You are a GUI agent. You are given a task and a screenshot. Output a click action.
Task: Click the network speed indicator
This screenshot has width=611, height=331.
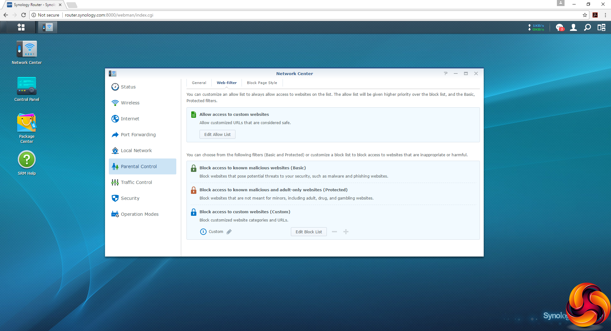(537, 28)
